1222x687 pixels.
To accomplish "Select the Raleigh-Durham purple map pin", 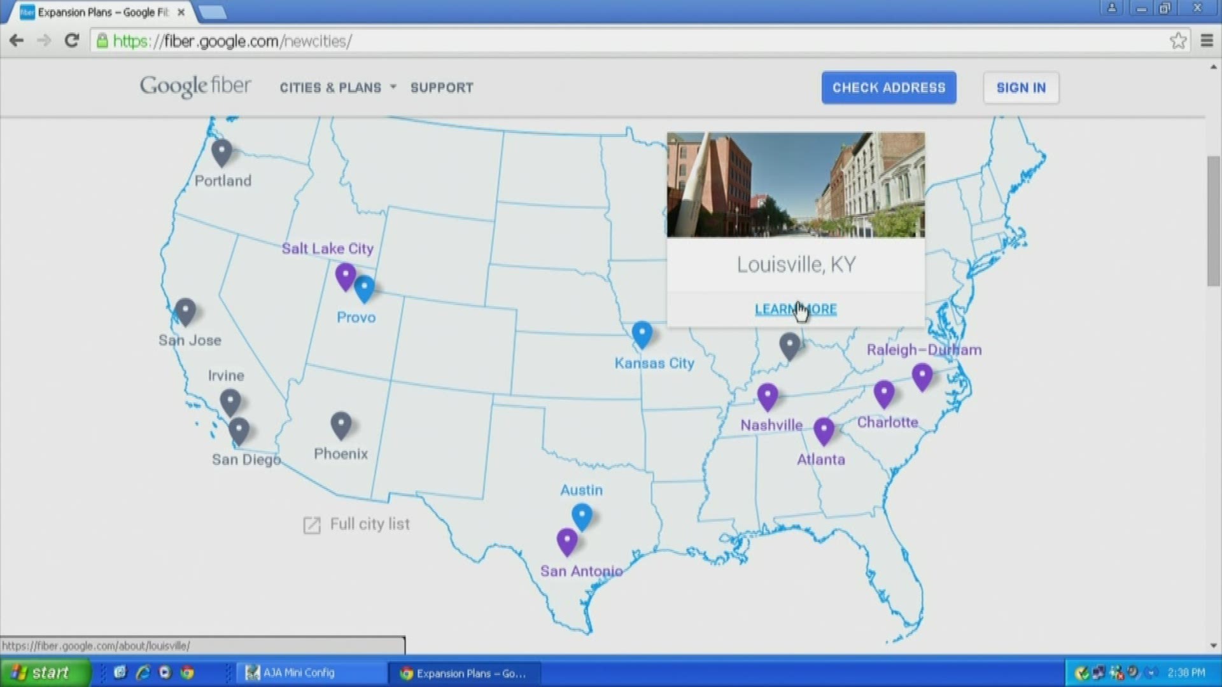I will [922, 376].
